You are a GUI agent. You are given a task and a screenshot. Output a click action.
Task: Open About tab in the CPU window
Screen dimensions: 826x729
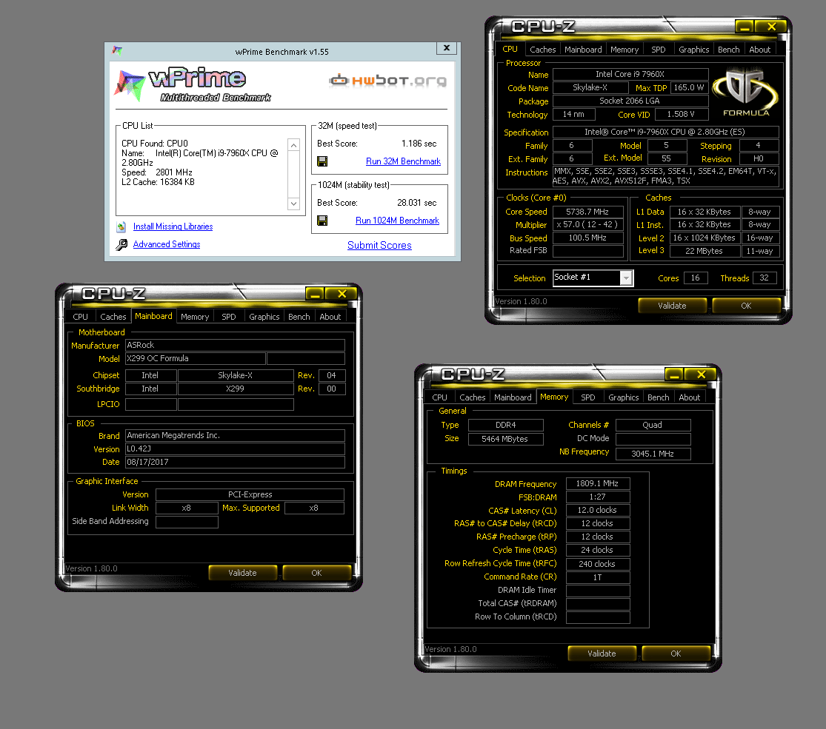coord(759,50)
